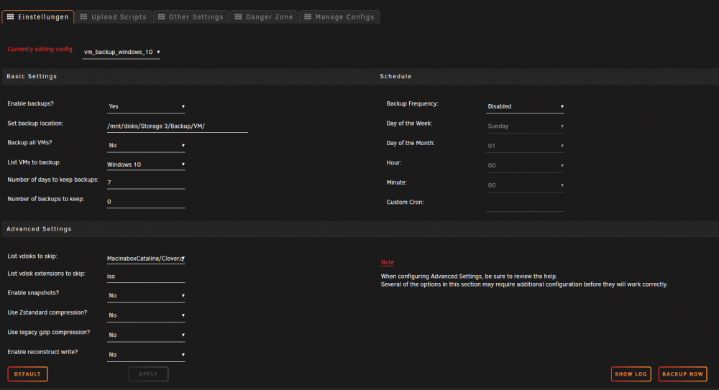Open the Einstellungen tab
The width and height of the screenshot is (719, 390).
[x=38, y=17]
